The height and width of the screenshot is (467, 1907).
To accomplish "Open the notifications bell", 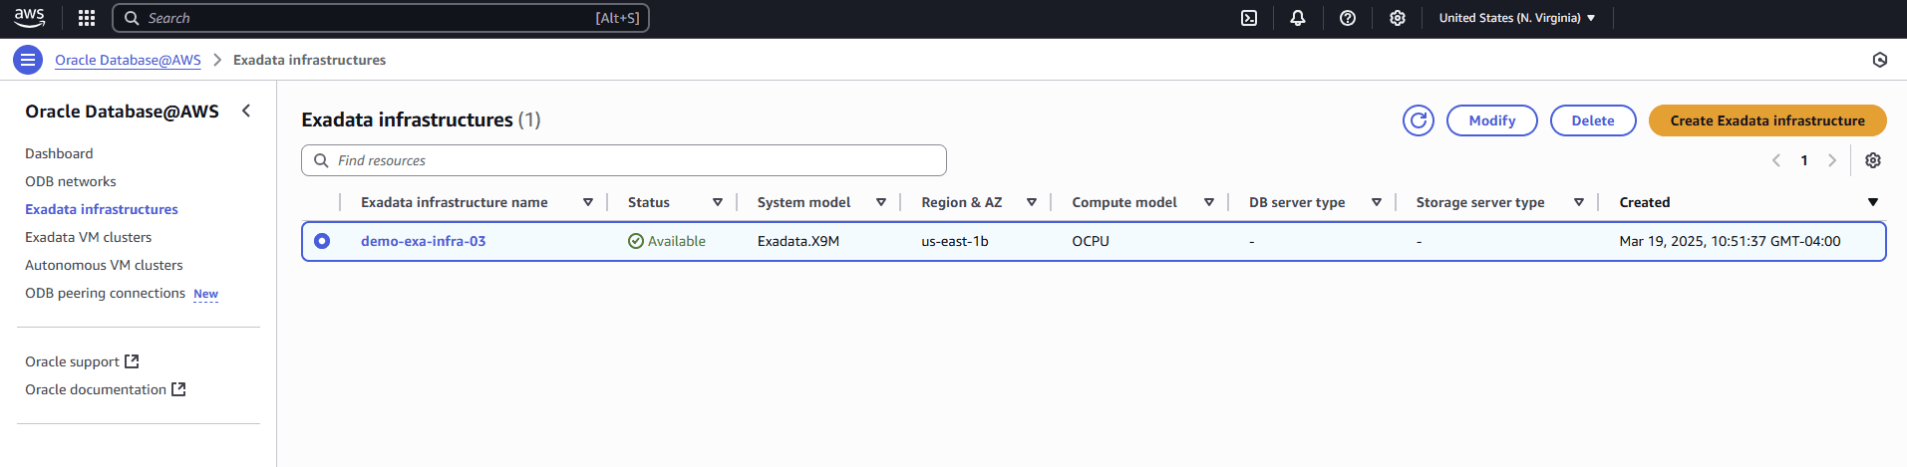I will point(1298,18).
